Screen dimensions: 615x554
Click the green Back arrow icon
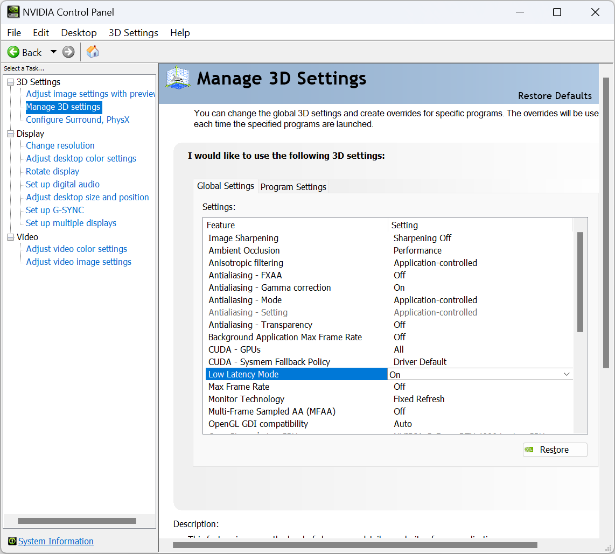tap(13, 52)
